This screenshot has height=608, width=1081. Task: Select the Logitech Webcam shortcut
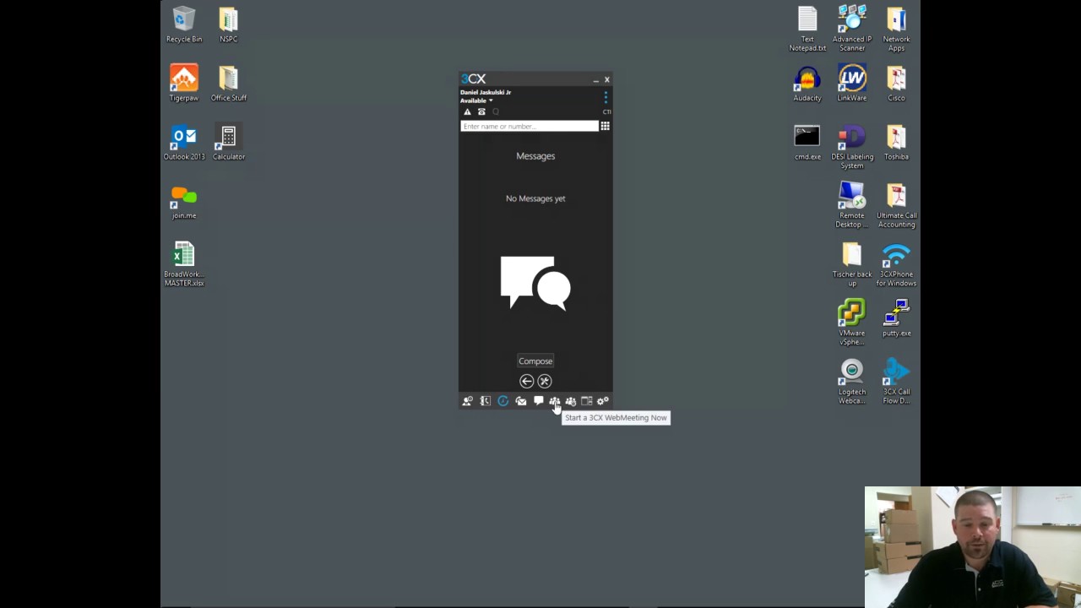[852, 382]
